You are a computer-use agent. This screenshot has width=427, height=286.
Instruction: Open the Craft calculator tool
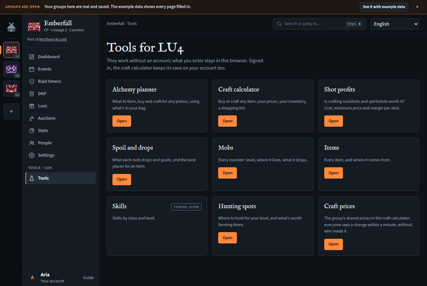[228, 121]
